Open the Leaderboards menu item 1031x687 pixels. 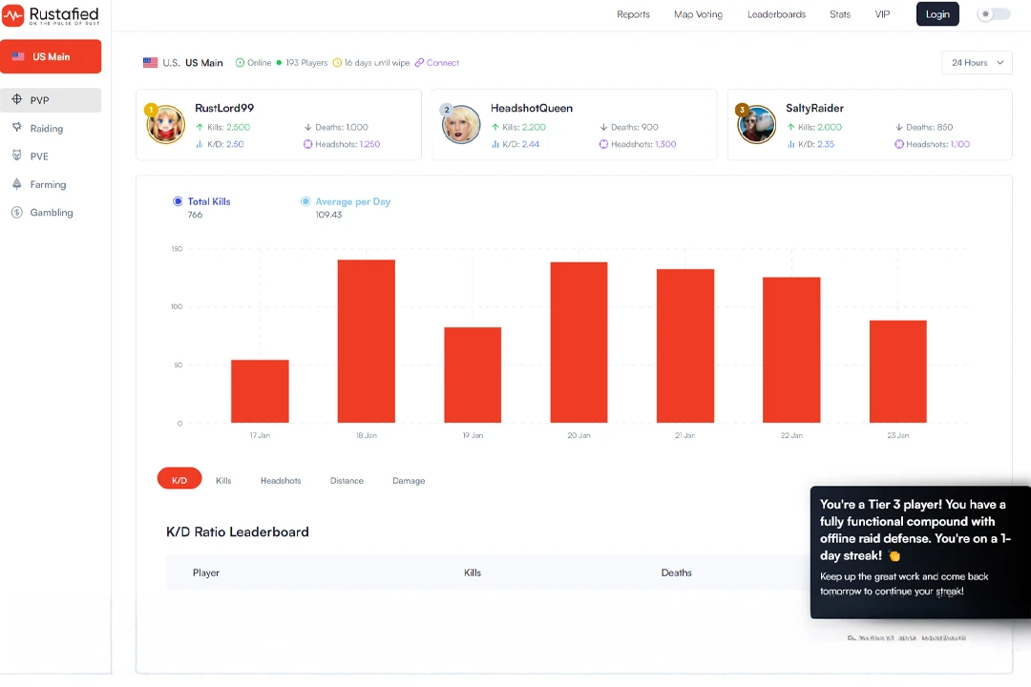click(x=776, y=14)
